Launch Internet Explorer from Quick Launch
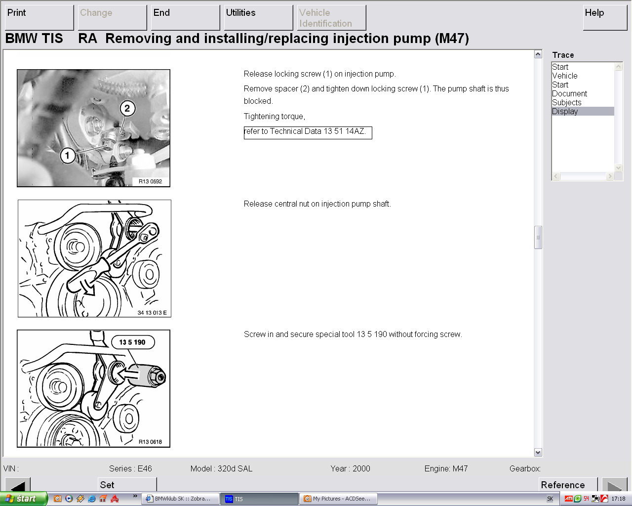The image size is (632, 506). (92, 499)
